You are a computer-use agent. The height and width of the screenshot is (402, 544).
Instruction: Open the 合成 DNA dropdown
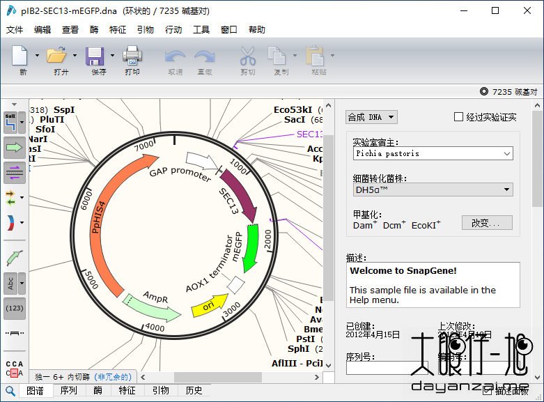click(x=371, y=117)
